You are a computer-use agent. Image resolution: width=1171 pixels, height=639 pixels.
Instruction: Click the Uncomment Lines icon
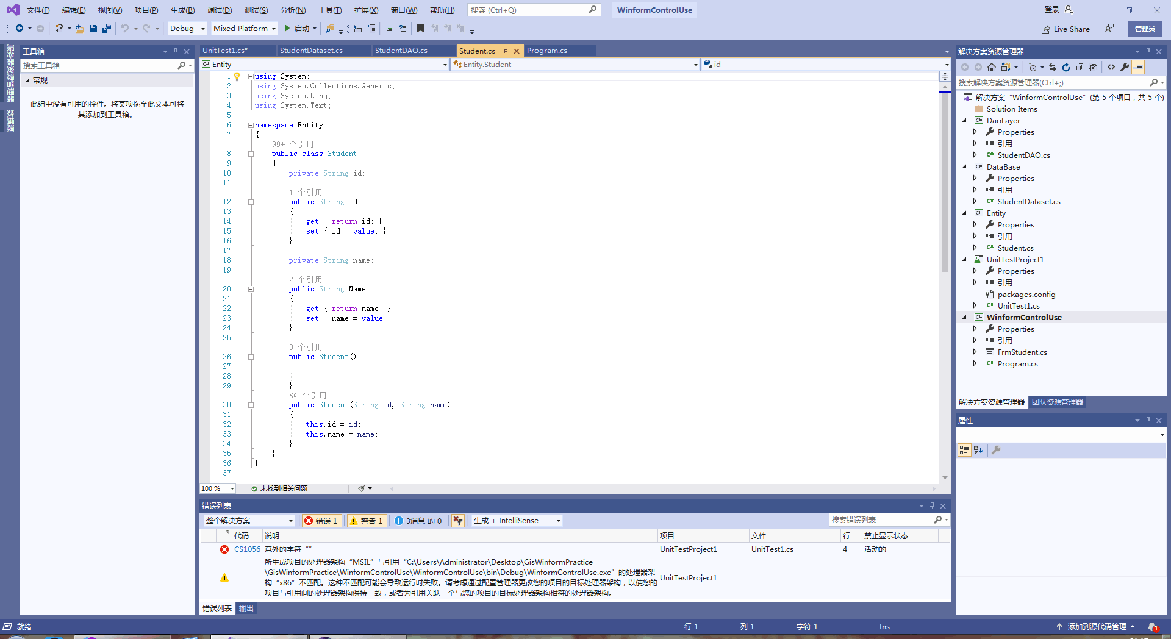point(403,28)
